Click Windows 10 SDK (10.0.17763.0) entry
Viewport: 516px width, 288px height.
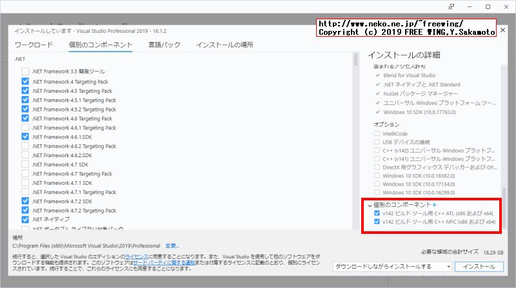[x=419, y=112]
